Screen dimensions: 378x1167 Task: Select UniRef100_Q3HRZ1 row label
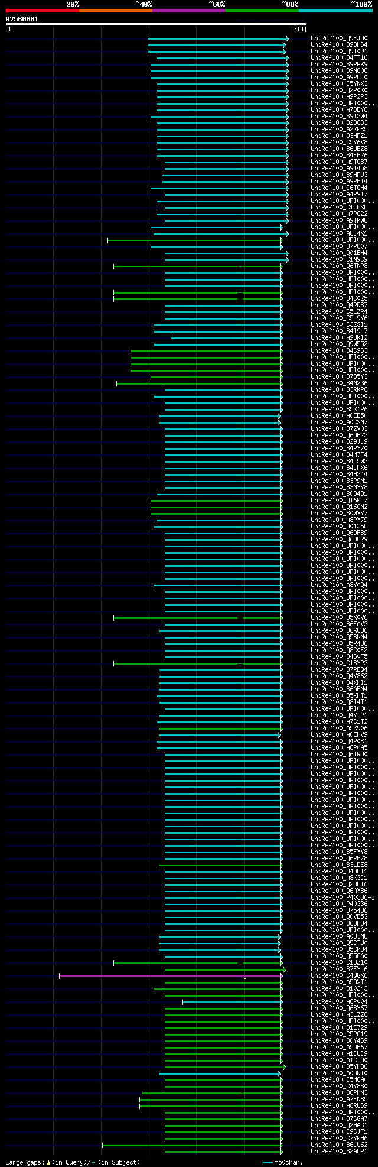pyautogui.click(x=339, y=136)
